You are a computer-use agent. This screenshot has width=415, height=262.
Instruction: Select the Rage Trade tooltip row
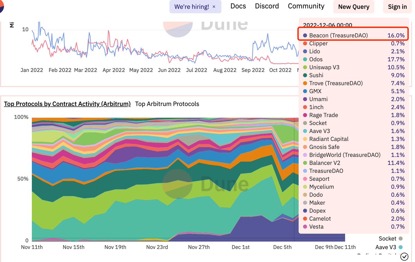pos(354,115)
